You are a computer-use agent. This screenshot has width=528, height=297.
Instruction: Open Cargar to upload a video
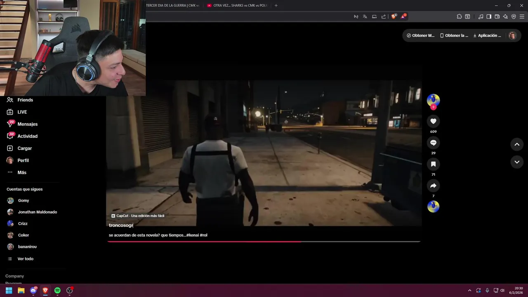click(19, 148)
